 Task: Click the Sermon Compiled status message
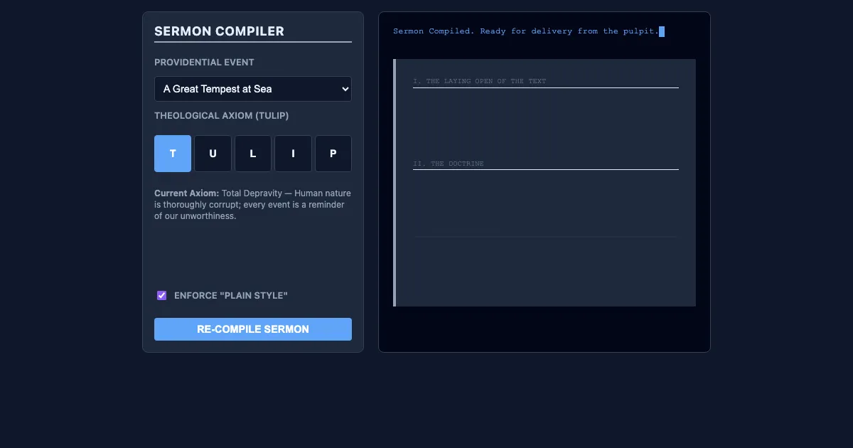(x=526, y=31)
